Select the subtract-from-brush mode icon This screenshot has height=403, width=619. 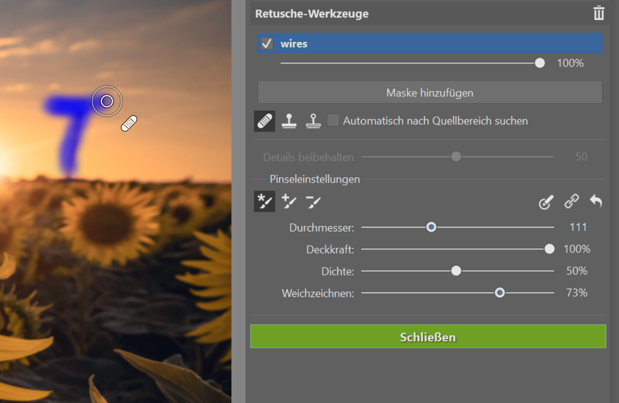[313, 201]
